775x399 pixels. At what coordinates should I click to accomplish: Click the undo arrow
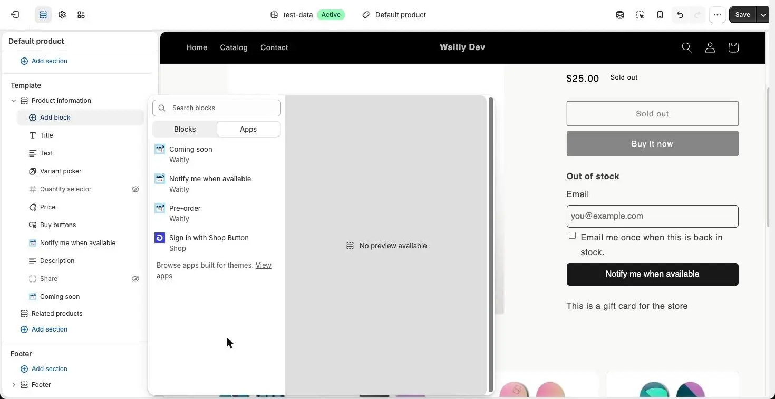[680, 15]
